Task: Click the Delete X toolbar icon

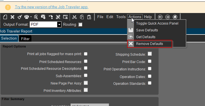Action: click(x=12, y=17)
